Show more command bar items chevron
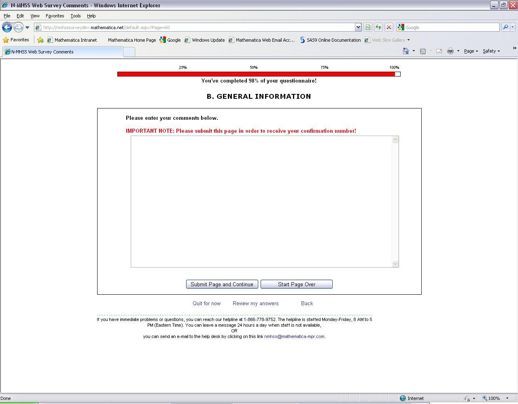 [514, 48]
